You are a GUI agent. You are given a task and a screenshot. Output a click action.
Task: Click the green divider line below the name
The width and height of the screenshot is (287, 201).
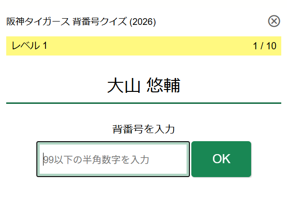point(143,102)
